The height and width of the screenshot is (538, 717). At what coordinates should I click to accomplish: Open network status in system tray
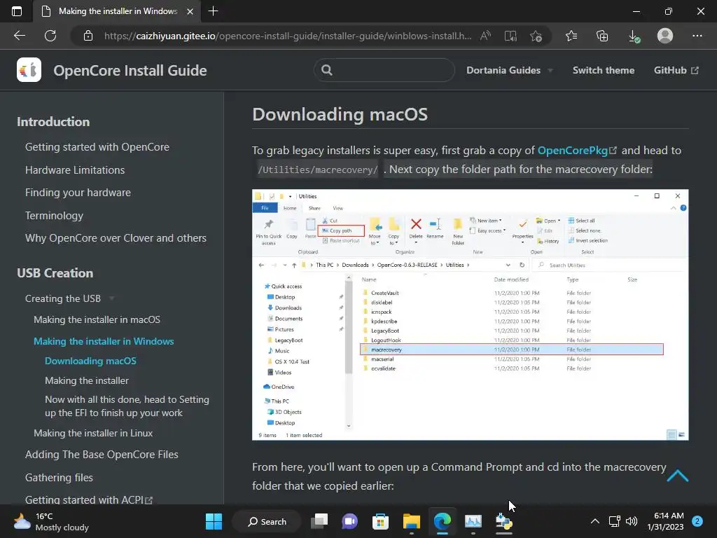coord(615,521)
